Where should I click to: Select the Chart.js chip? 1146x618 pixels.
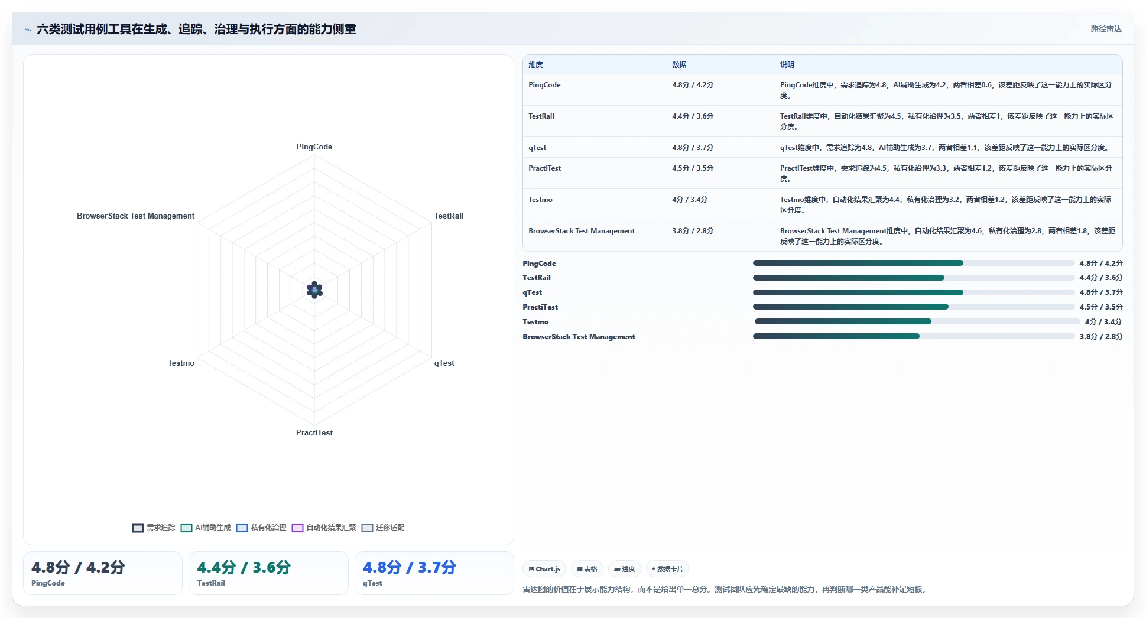[544, 569]
